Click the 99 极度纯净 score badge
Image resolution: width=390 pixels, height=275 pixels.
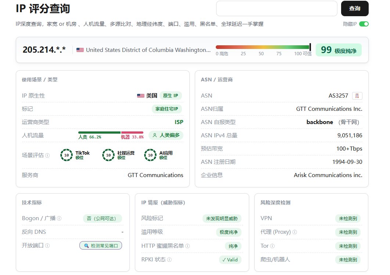(339, 50)
